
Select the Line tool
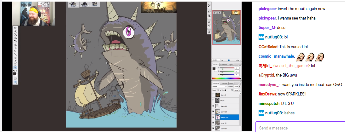click(15, 54)
